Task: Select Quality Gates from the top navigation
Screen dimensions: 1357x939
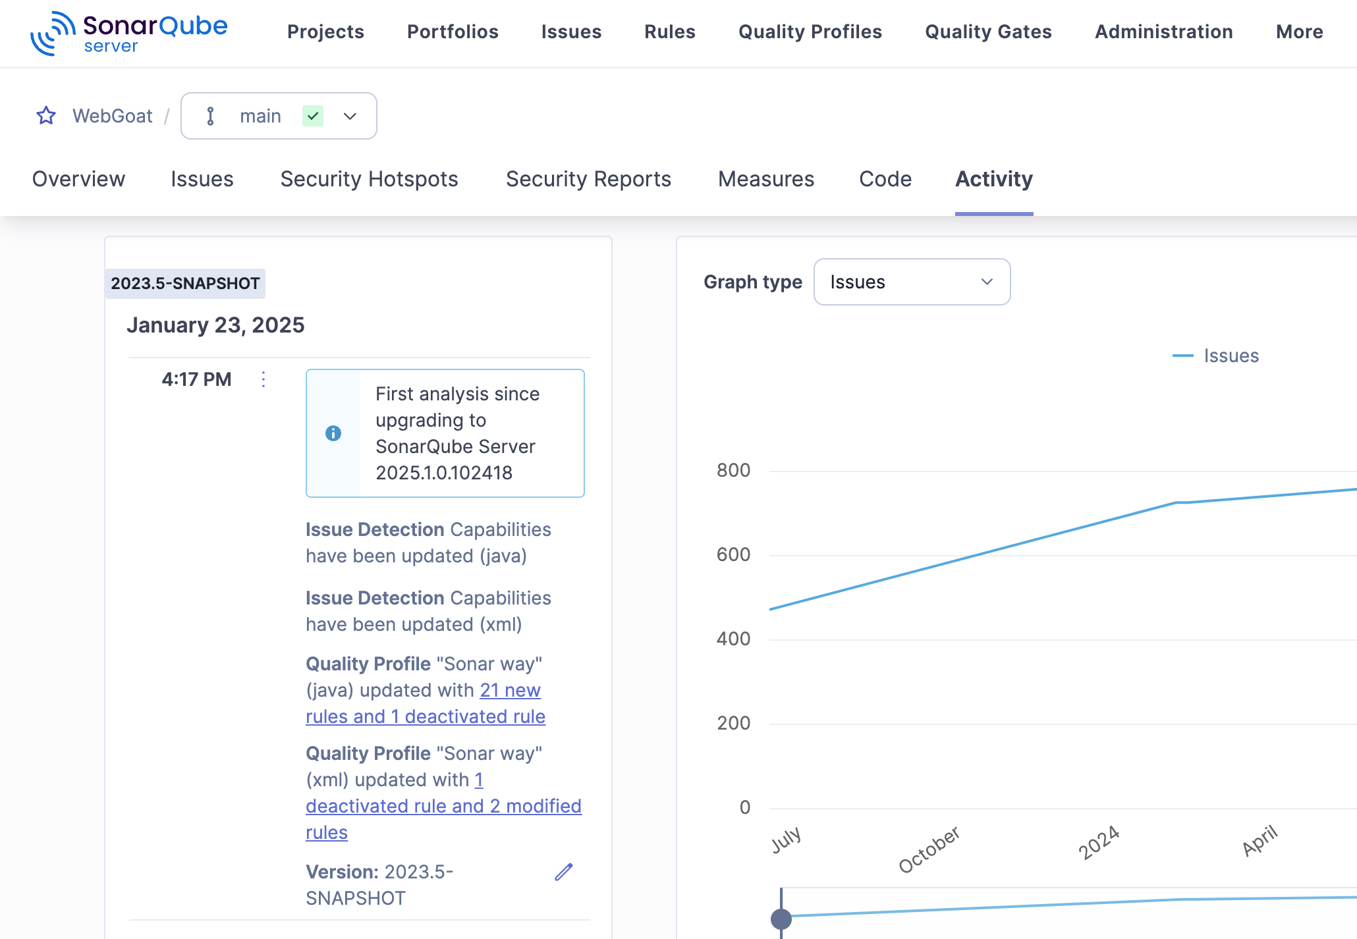Action: 988,32
